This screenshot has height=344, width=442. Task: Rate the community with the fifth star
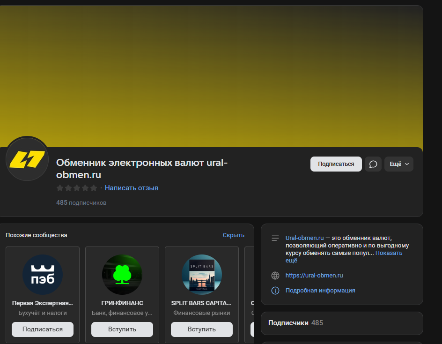point(94,188)
